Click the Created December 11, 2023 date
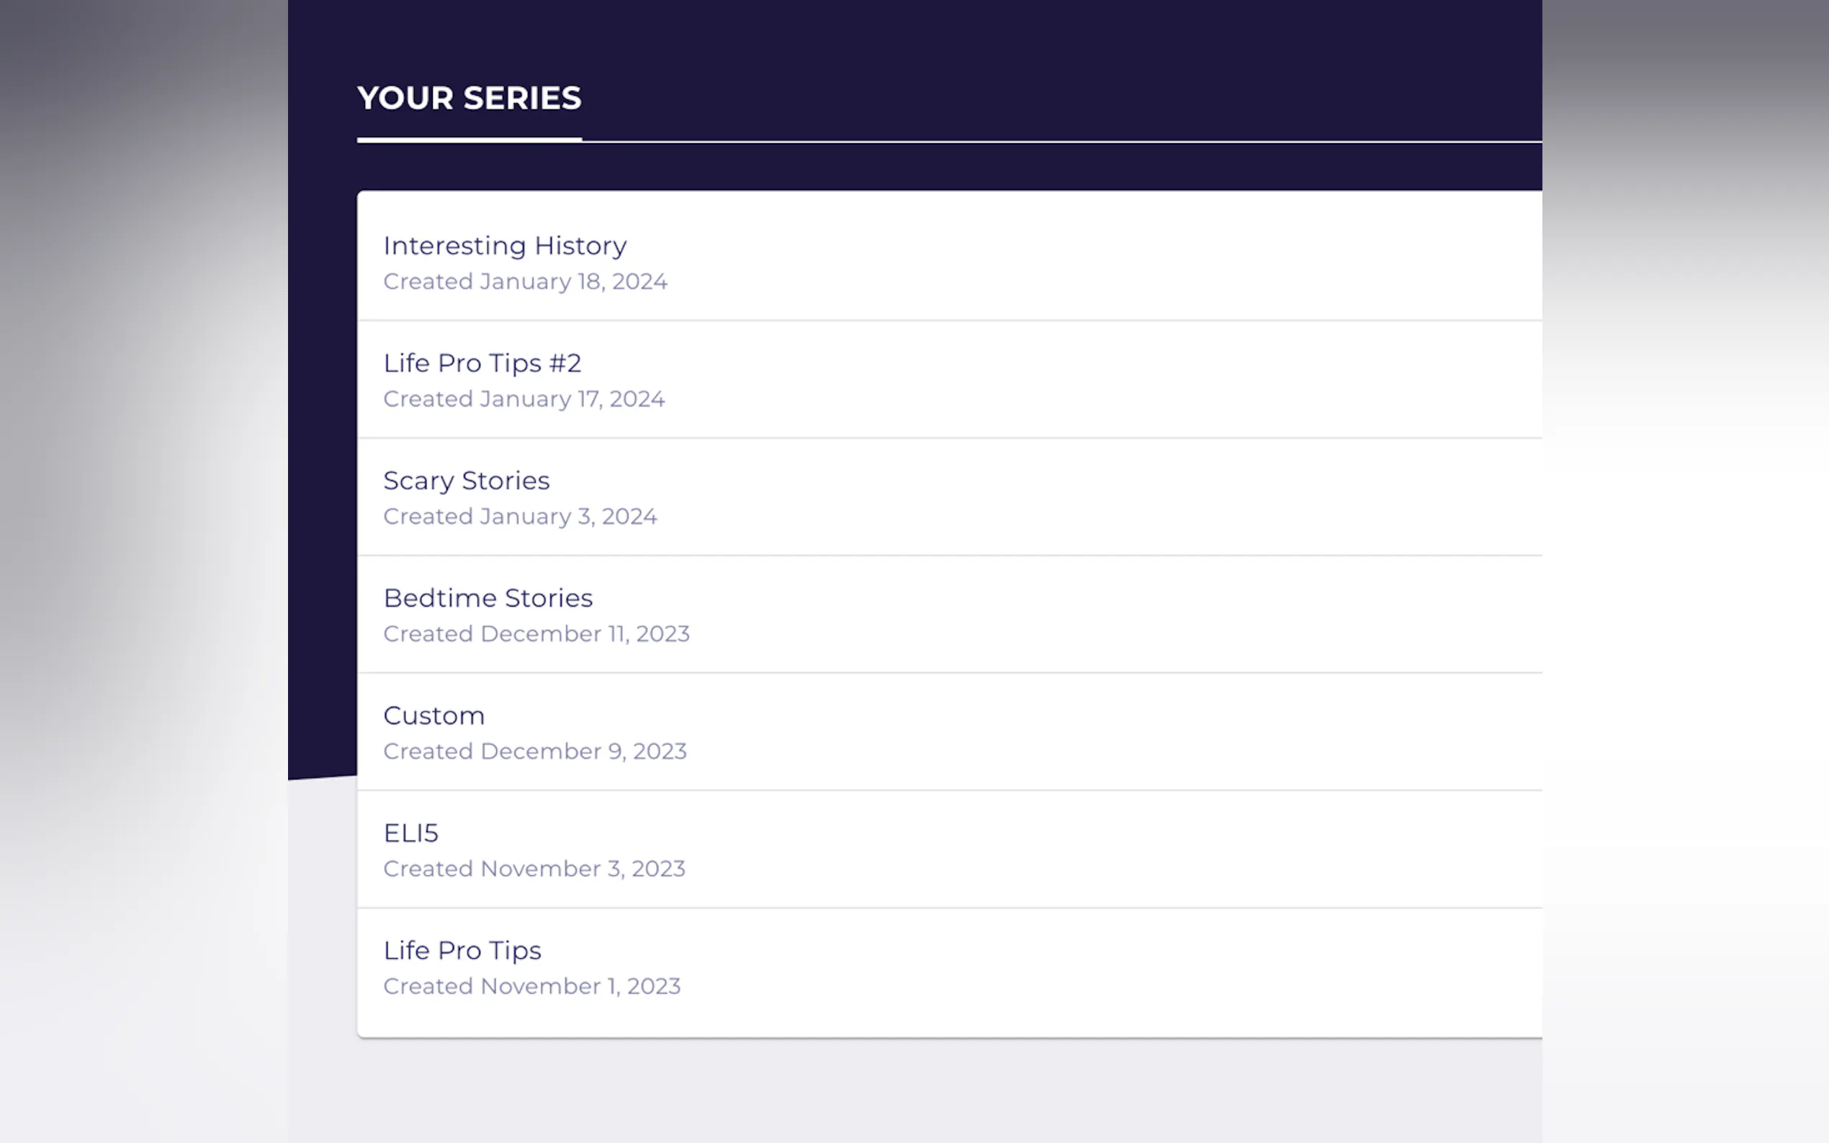The image size is (1829, 1143). coord(536,634)
